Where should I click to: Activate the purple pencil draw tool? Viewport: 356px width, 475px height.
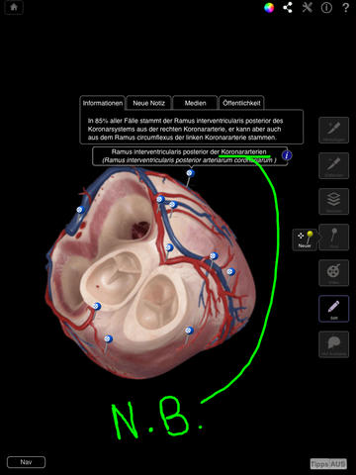pos(333,309)
